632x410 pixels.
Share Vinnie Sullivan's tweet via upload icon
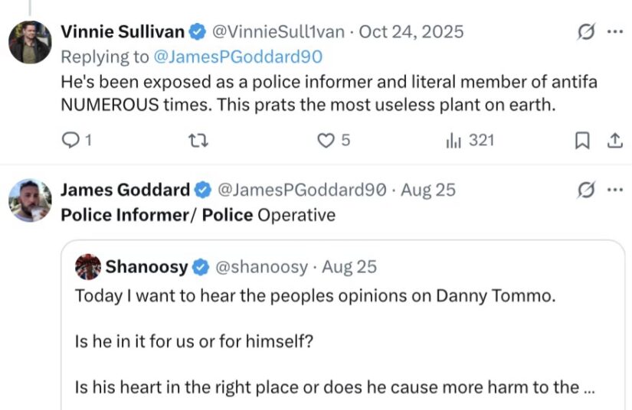(x=614, y=141)
